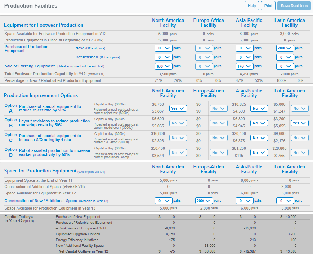313x254 pixels.
Task: Click Option B layout revisions link
Action: 54,123
